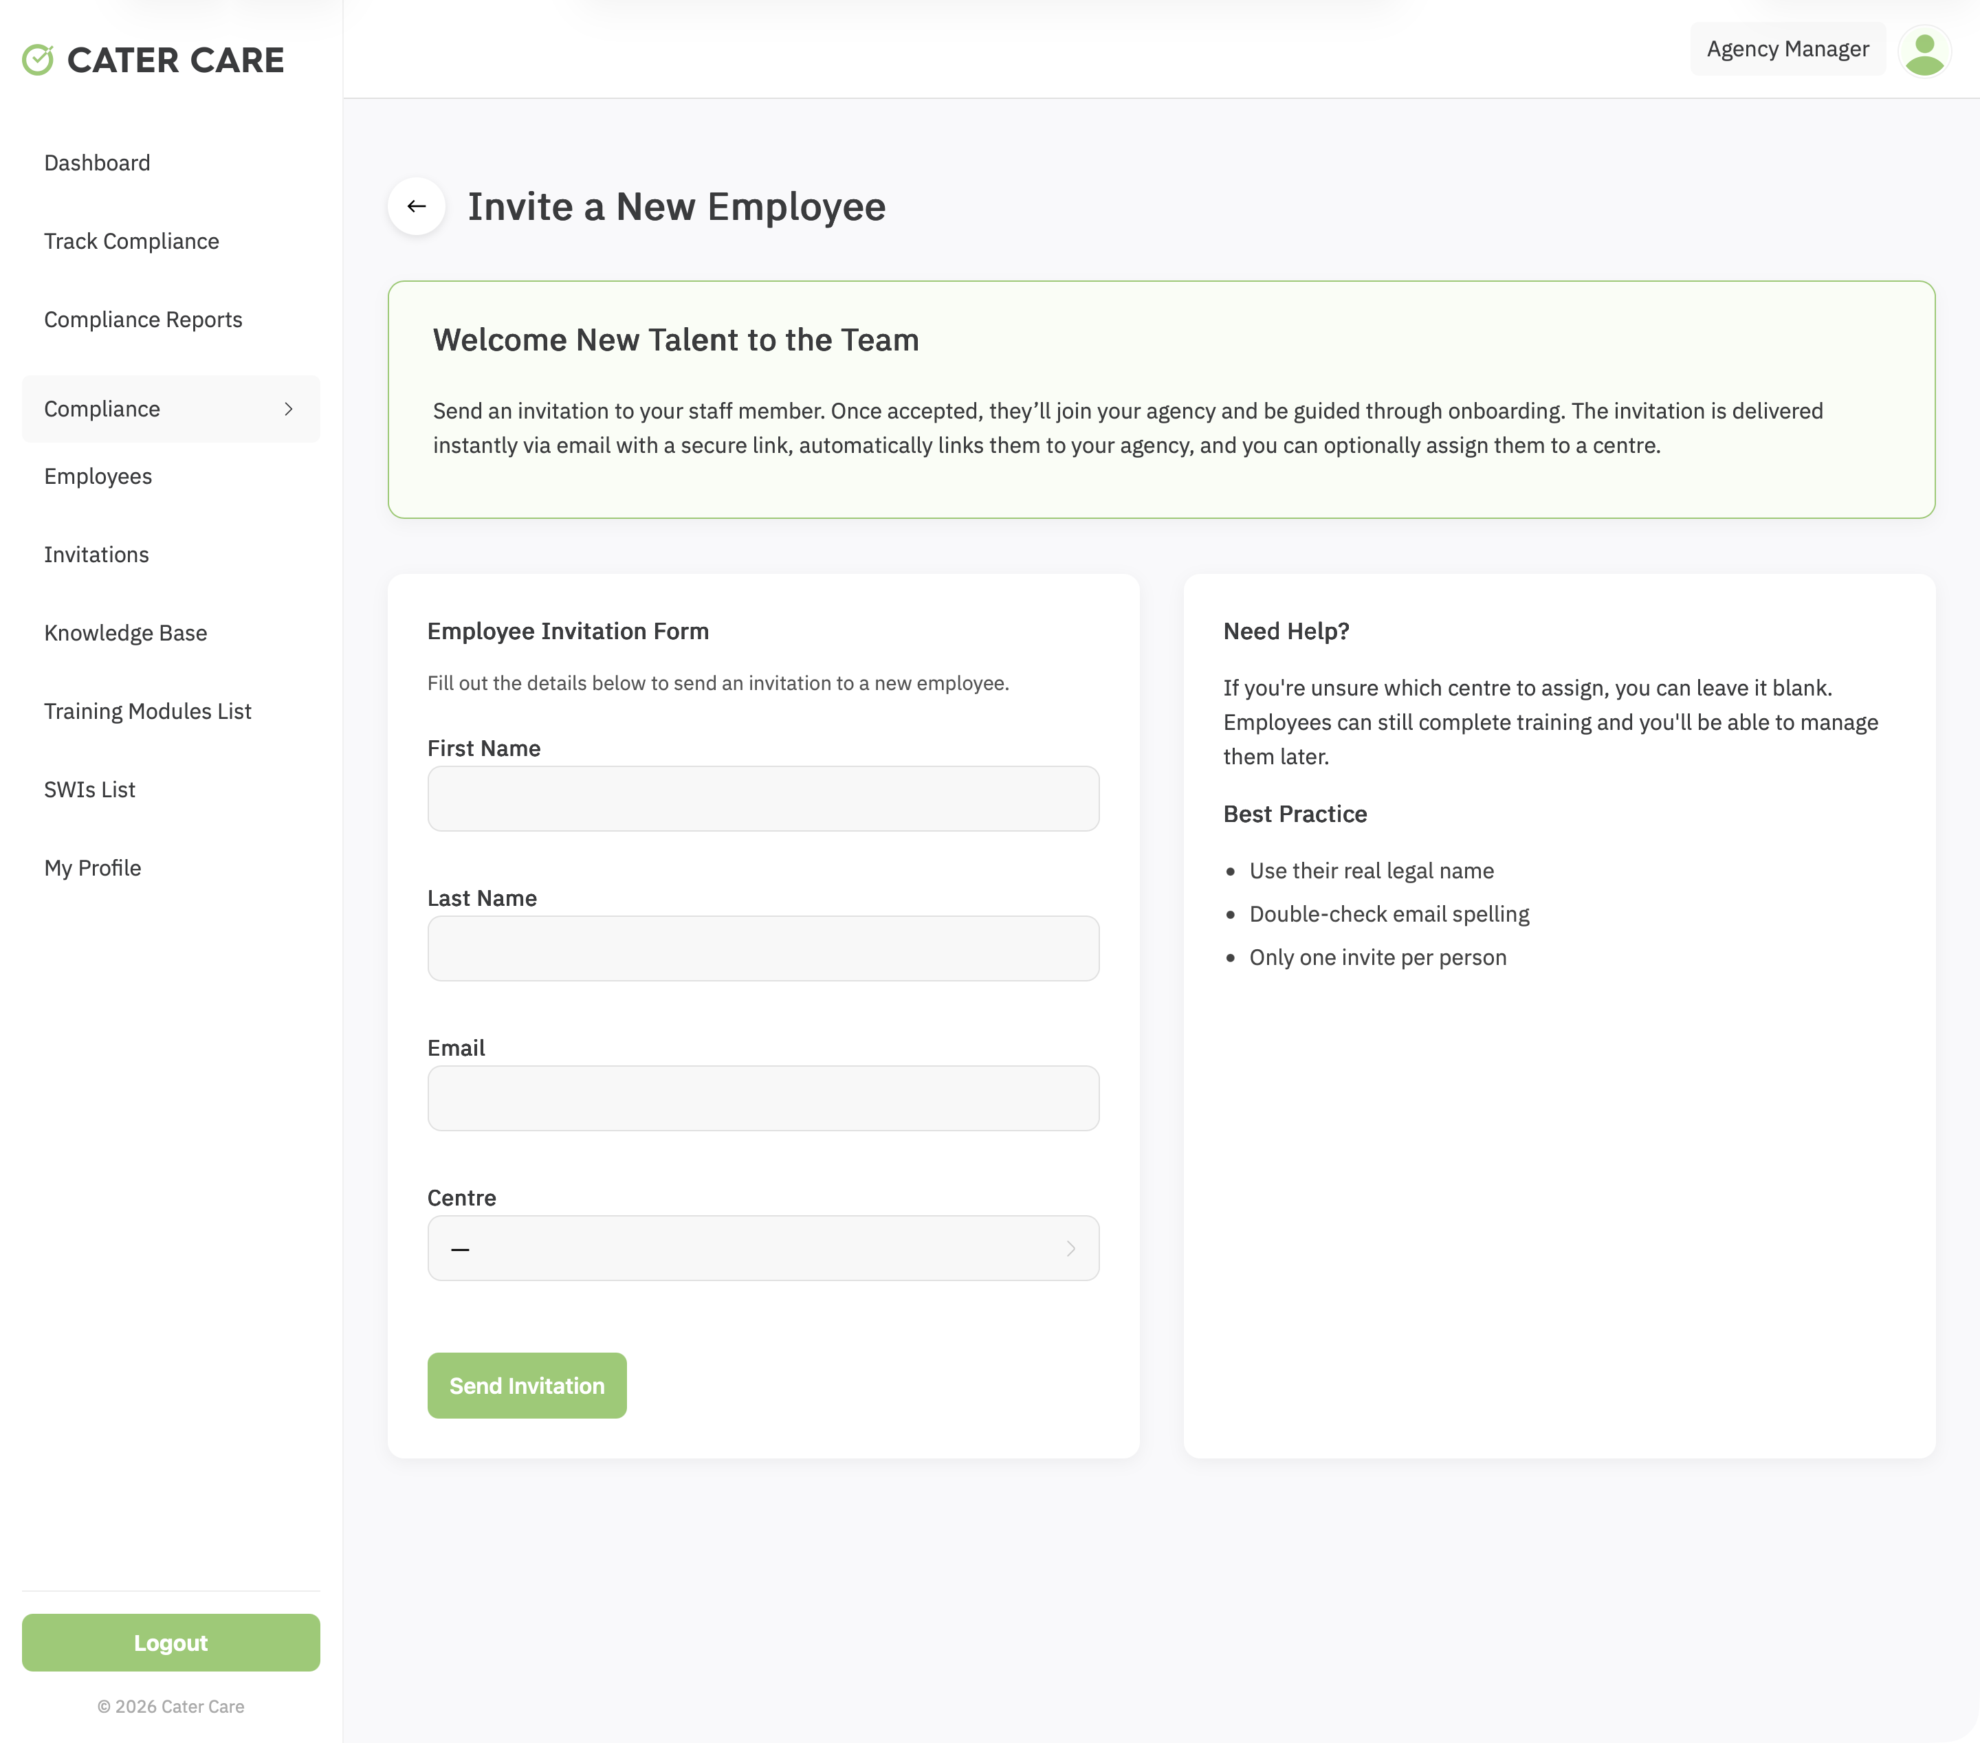Click Double-check email spelling bullet
This screenshot has width=1980, height=1743.
pos(1389,914)
